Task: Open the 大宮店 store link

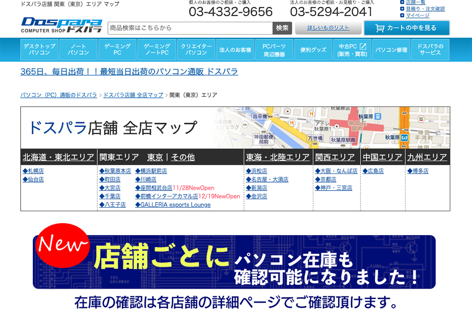Action: point(110,188)
